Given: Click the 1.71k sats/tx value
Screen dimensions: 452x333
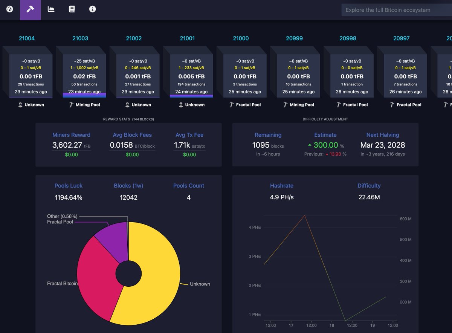Looking at the screenshot, I should 189,145.
